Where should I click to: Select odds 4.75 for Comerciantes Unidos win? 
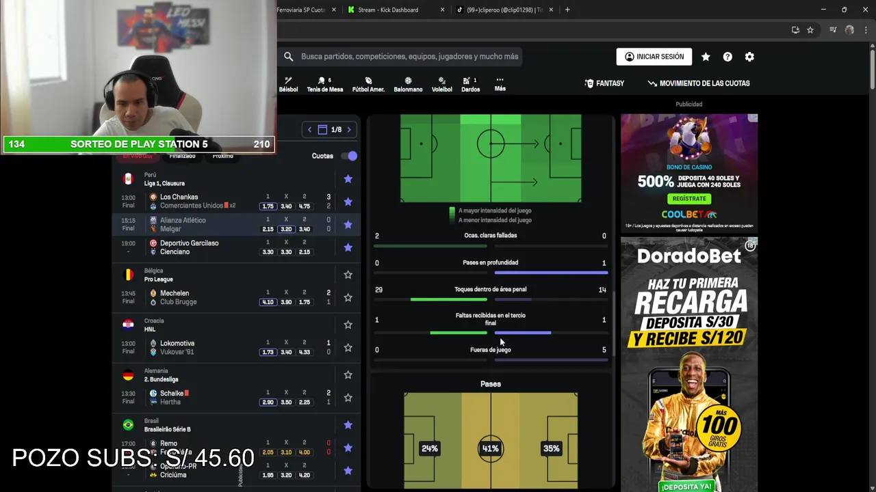pos(305,206)
